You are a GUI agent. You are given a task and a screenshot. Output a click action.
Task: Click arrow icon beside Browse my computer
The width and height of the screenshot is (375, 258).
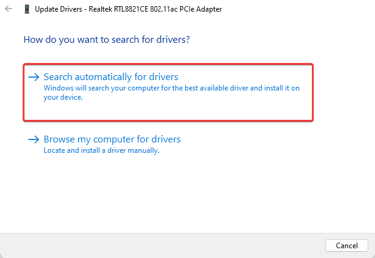pyautogui.click(x=34, y=139)
